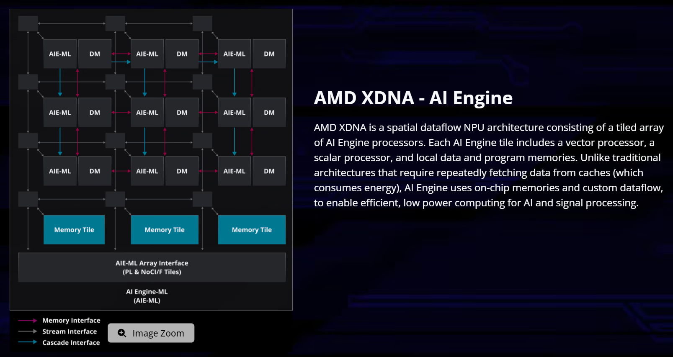Click the AMD XDNA - AI Engine heading
The image size is (673, 357).
413,98
